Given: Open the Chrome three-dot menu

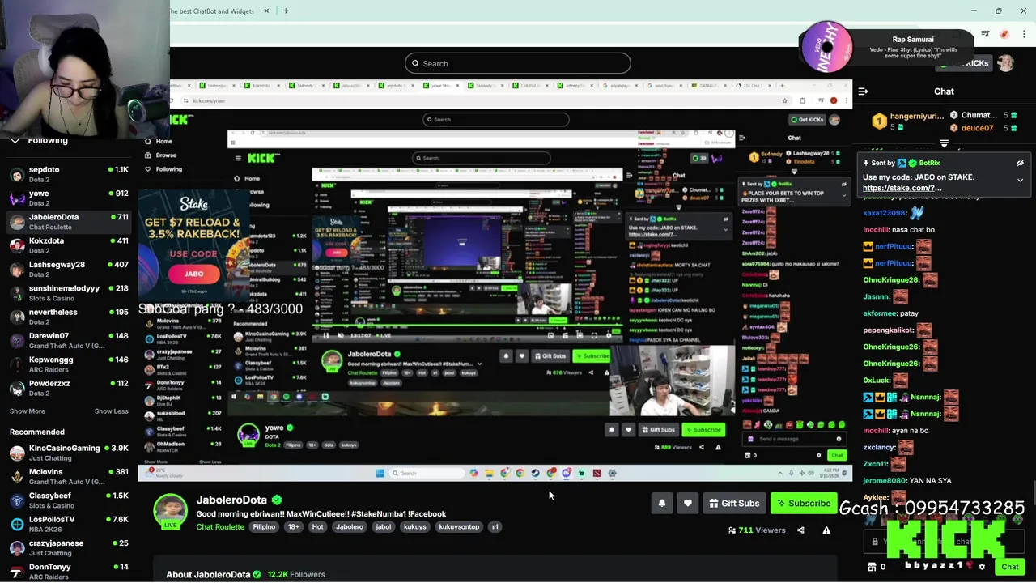Looking at the screenshot, I should 1023,34.
